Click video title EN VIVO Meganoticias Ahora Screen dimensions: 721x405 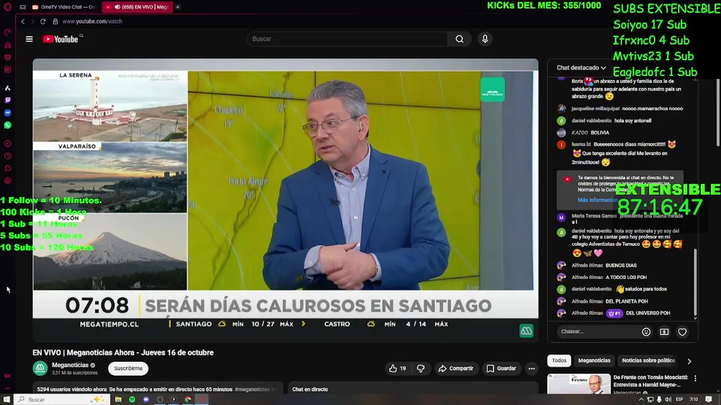click(x=123, y=353)
